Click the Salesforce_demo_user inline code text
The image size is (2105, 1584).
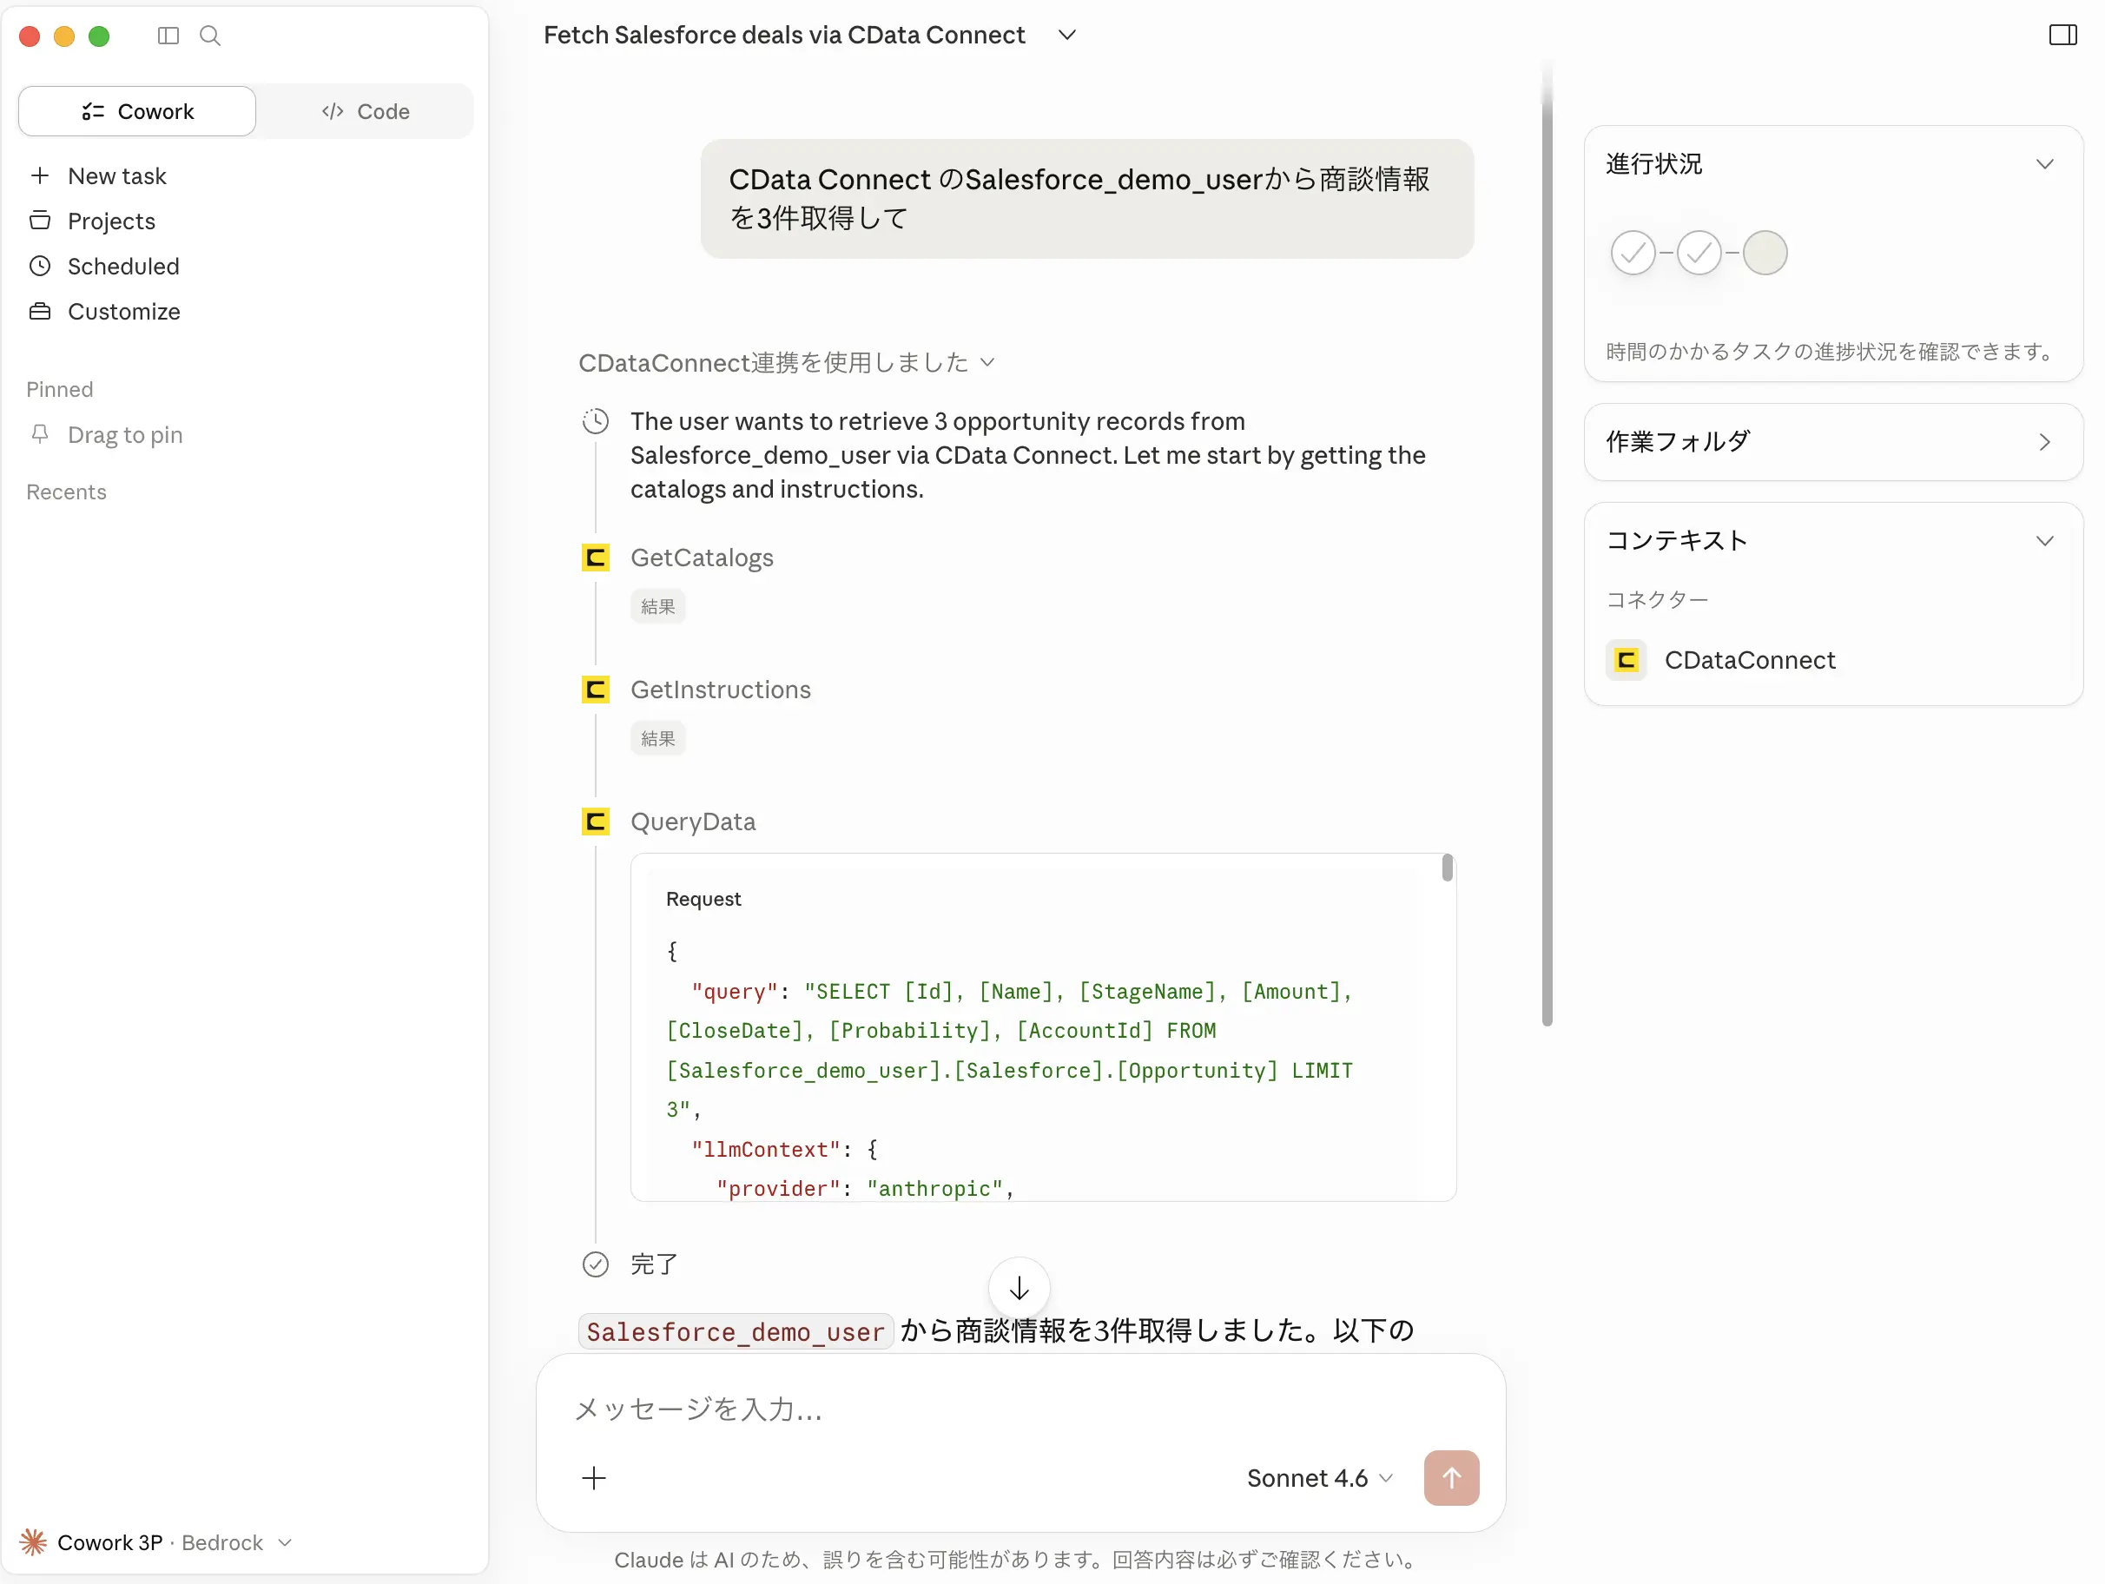click(736, 1330)
